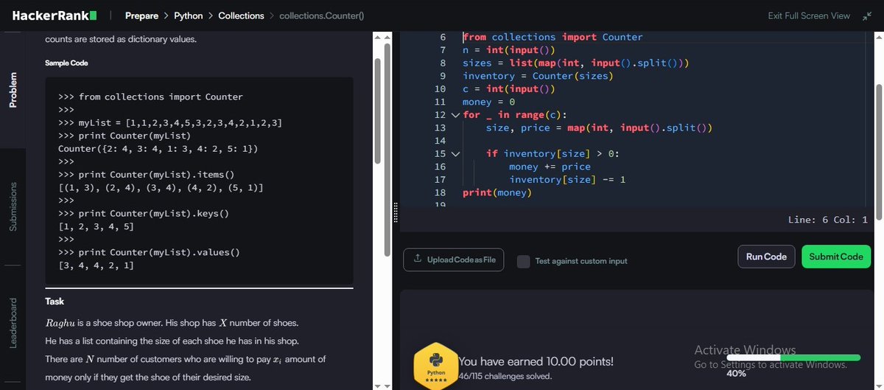
Task: Go to Prepare breadcrumb
Action: (141, 15)
